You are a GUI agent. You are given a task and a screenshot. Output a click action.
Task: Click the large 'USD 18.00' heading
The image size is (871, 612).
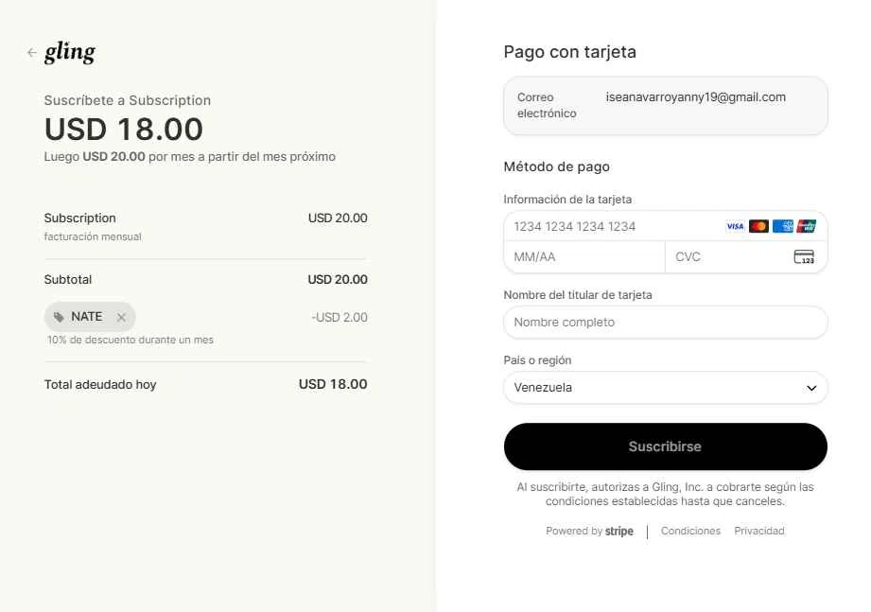pyautogui.click(x=124, y=129)
